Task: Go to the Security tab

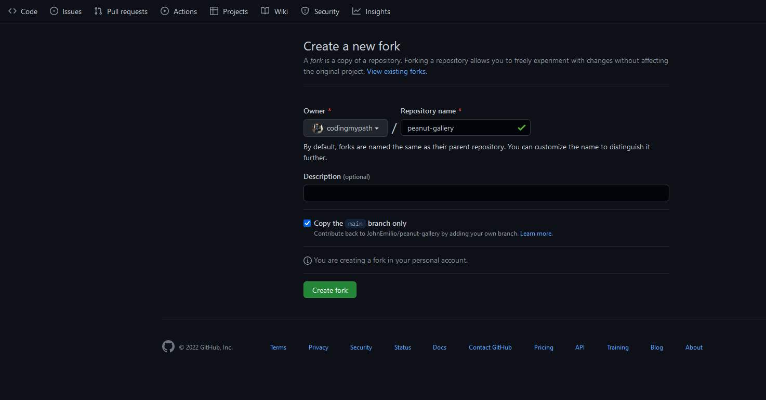Action: 320,11
